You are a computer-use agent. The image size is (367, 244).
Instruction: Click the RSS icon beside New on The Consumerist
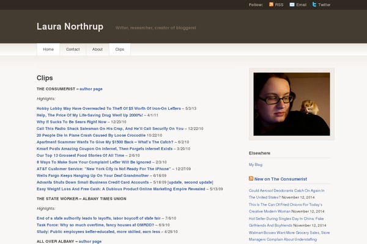pyautogui.click(x=251, y=179)
